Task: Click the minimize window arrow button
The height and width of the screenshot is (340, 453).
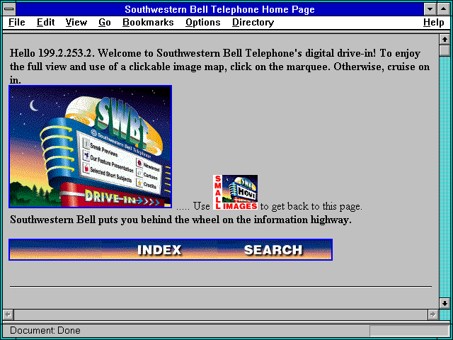Action: [430, 9]
